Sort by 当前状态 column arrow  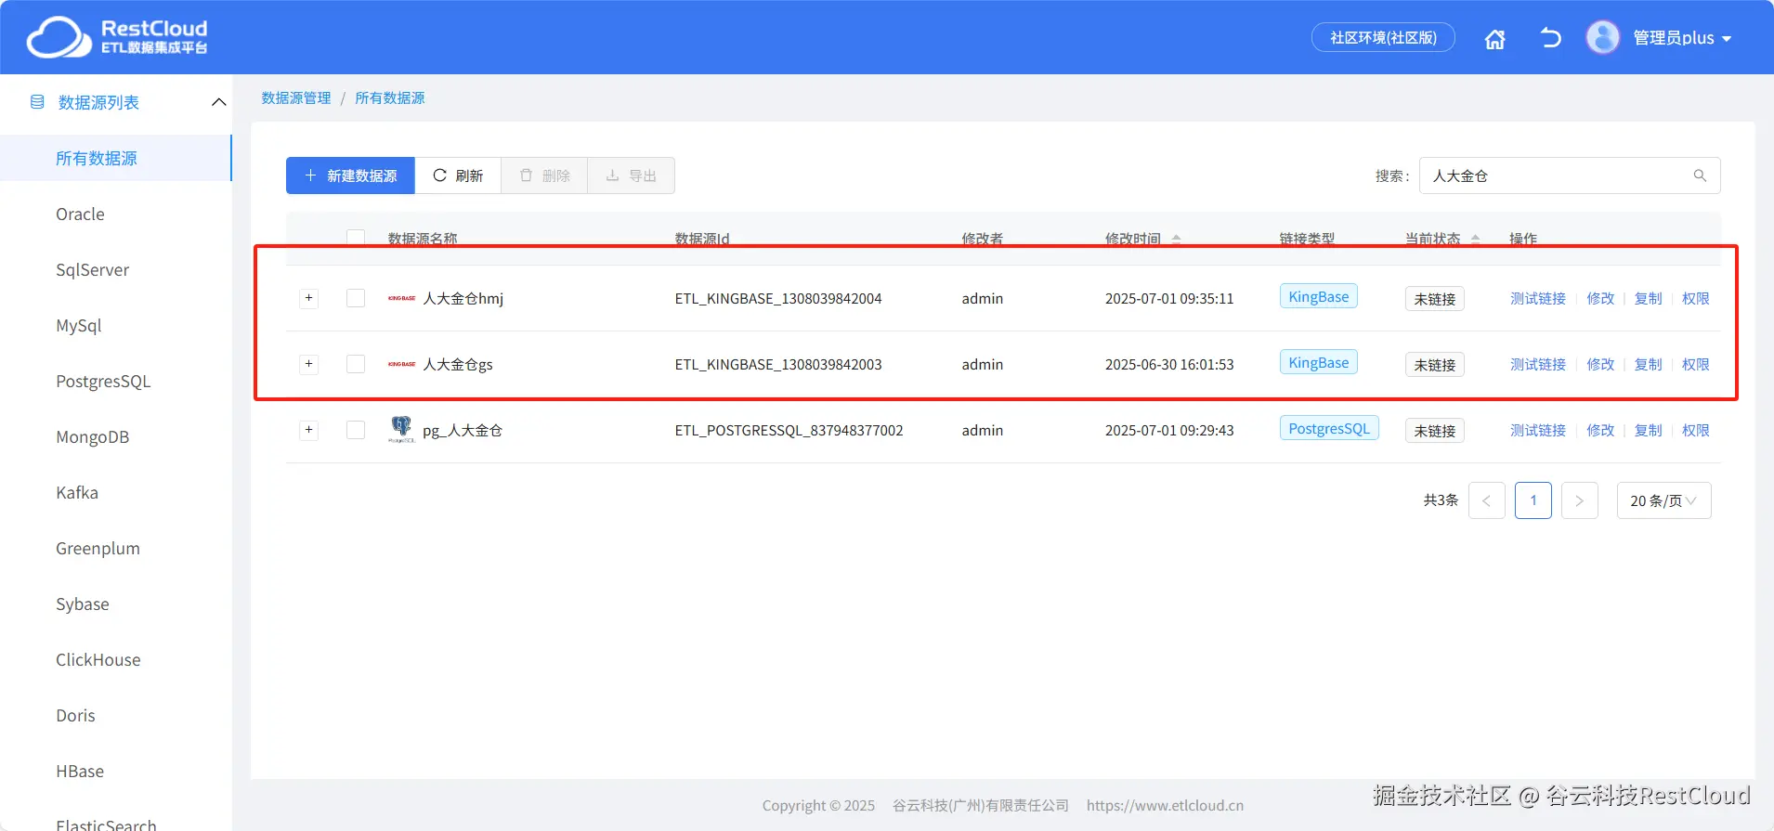[1476, 239]
